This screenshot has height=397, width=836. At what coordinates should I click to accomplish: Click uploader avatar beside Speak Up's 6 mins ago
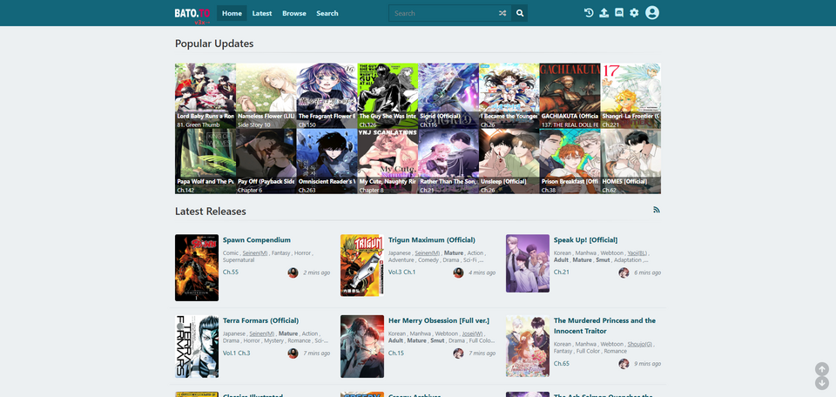tap(624, 273)
